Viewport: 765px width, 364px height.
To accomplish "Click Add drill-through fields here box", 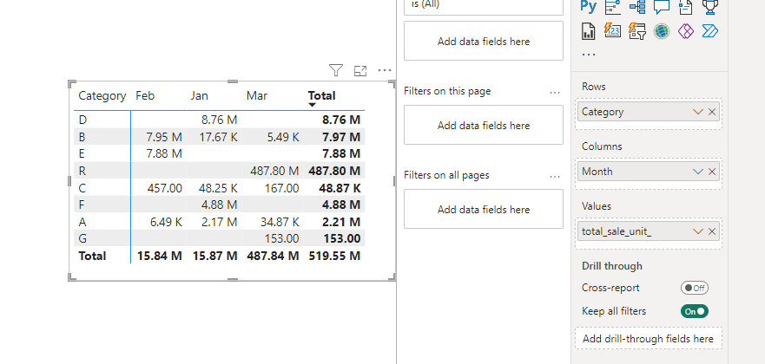I will point(649,339).
